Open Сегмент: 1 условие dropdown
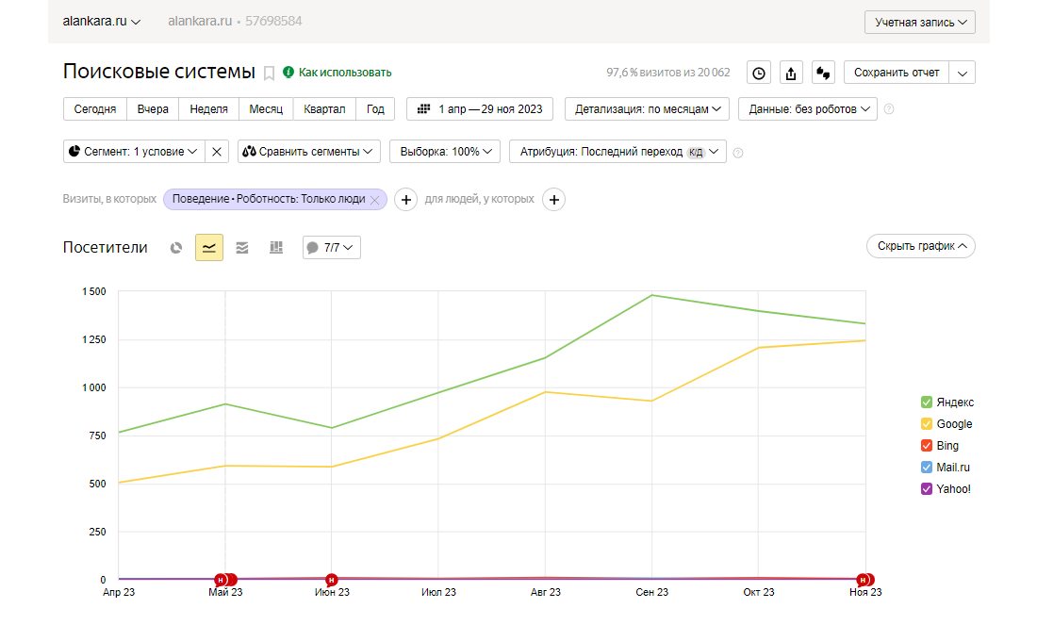The width and height of the screenshot is (1037, 641). (x=134, y=152)
